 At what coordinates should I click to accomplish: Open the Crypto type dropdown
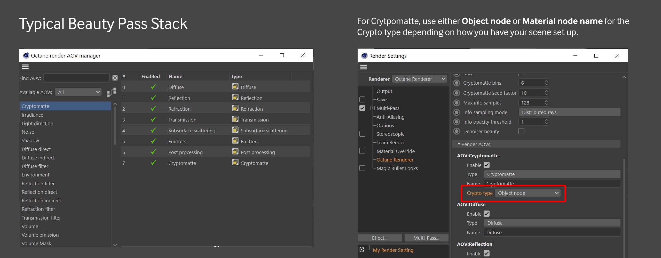tap(528, 193)
